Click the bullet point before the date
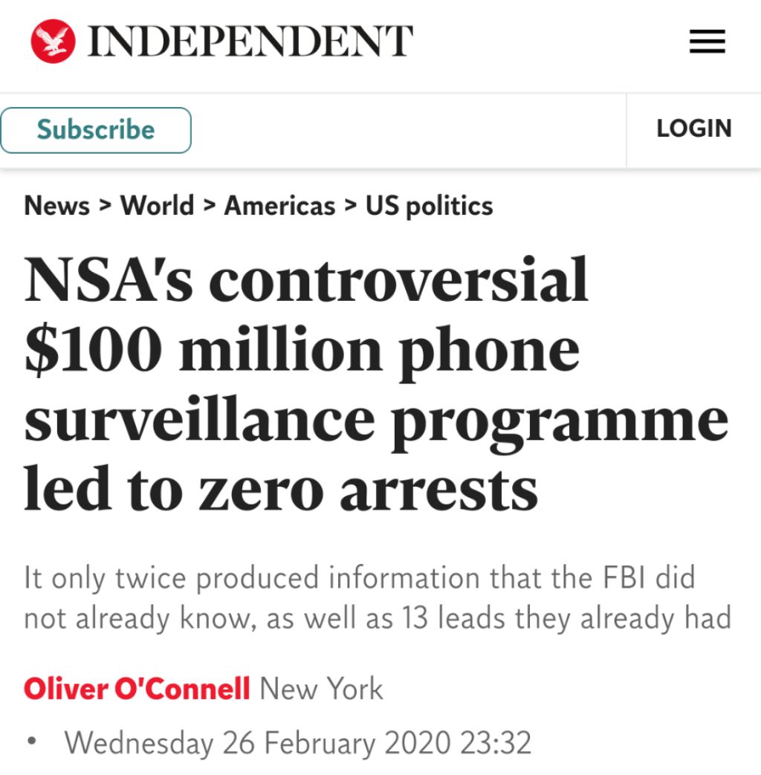This screenshot has width=761, height=775. click(31, 742)
